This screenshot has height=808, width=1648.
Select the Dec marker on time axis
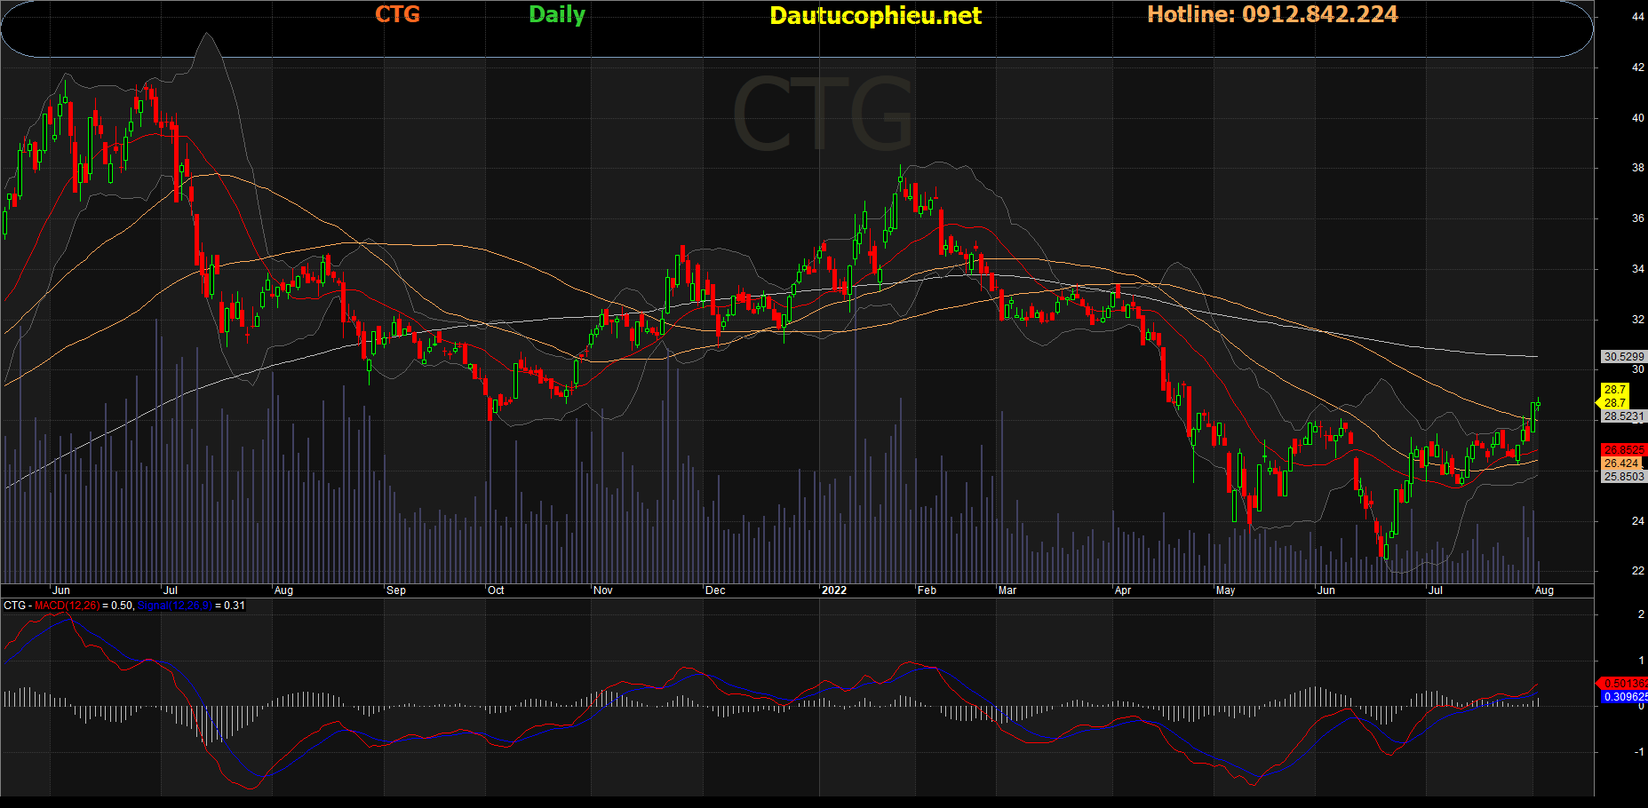point(715,590)
